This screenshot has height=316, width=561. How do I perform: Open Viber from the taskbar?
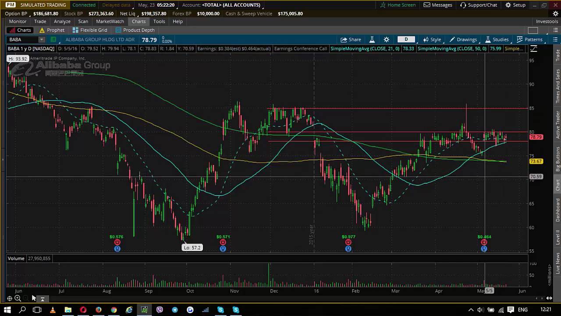pyautogui.click(x=160, y=310)
